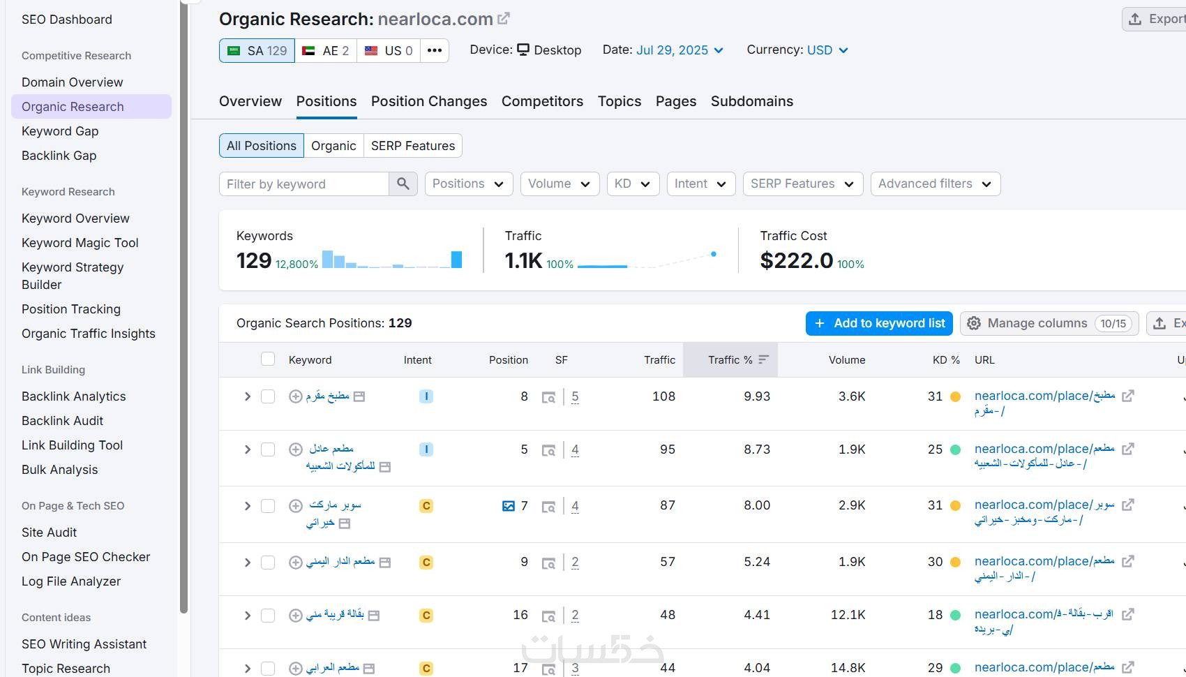
Task: Select checkbox for the row with traffic 95
Action: (x=268, y=449)
